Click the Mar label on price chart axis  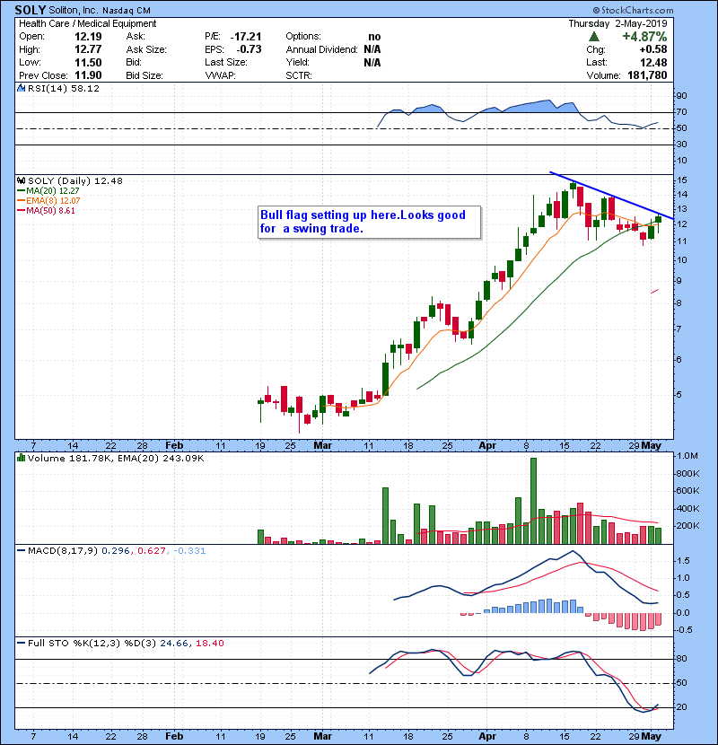322,445
